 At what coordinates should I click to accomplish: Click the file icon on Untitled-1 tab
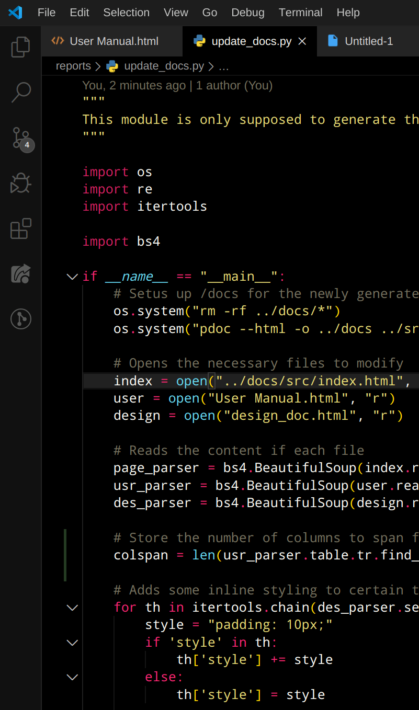tap(333, 41)
